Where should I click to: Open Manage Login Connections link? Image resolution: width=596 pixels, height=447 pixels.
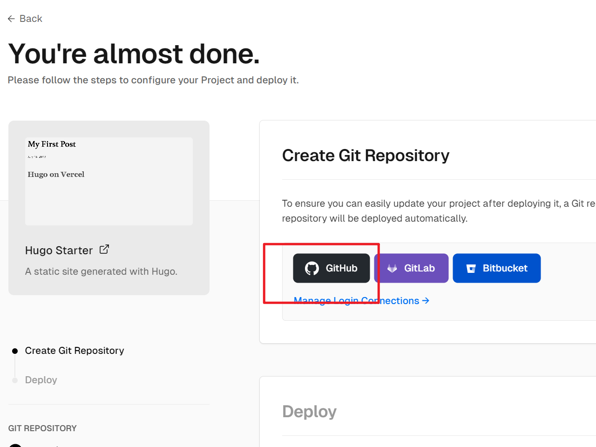tap(361, 301)
